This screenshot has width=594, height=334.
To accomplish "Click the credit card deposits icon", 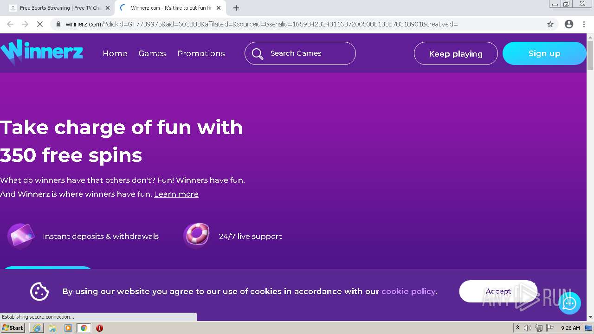I will pos(21,236).
